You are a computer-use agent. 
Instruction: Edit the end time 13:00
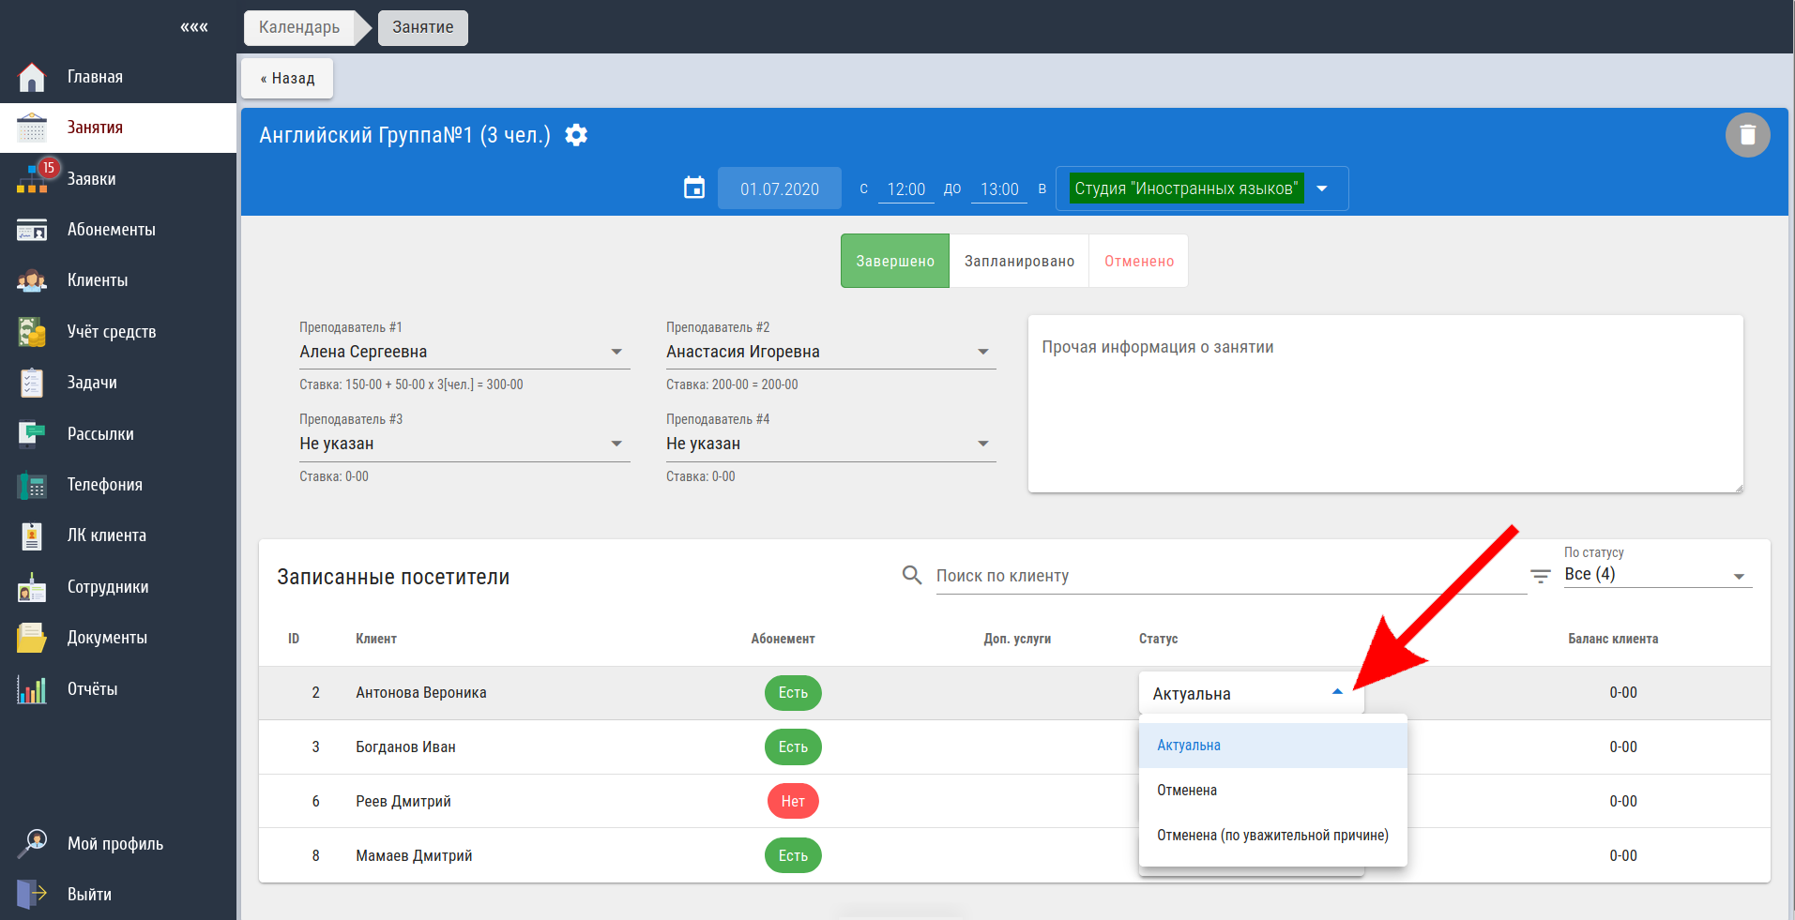[999, 189]
